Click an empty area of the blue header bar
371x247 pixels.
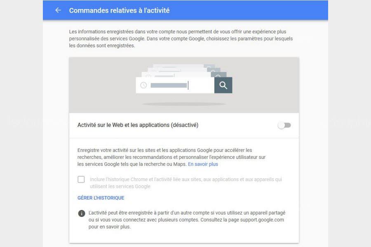tap(249, 10)
